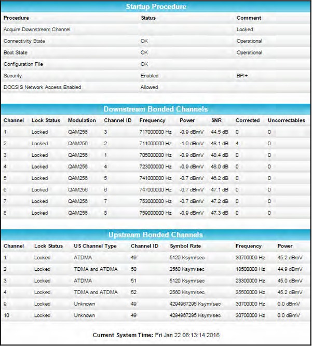Viewport: 312px width, 346px height.
Task: Click the Startup Procedure section header
Action: [156, 7]
